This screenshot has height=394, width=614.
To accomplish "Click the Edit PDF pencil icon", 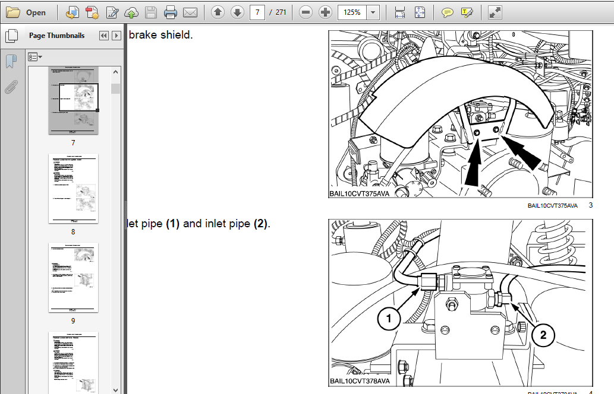I will coord(112,12).
